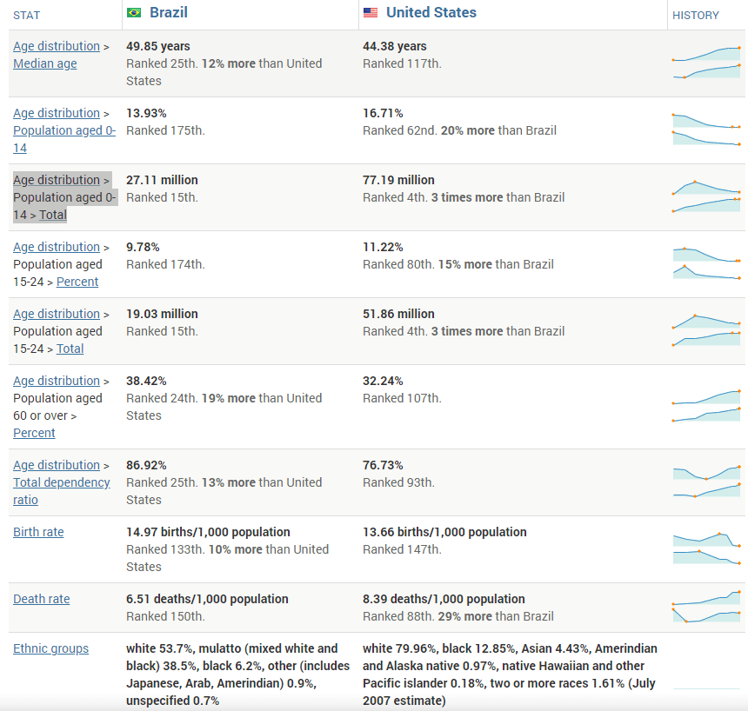Open Percent link under Population aged 15-24
This screenshot has width=748, height=711.
pyautogui.click(x=77, y=282)
